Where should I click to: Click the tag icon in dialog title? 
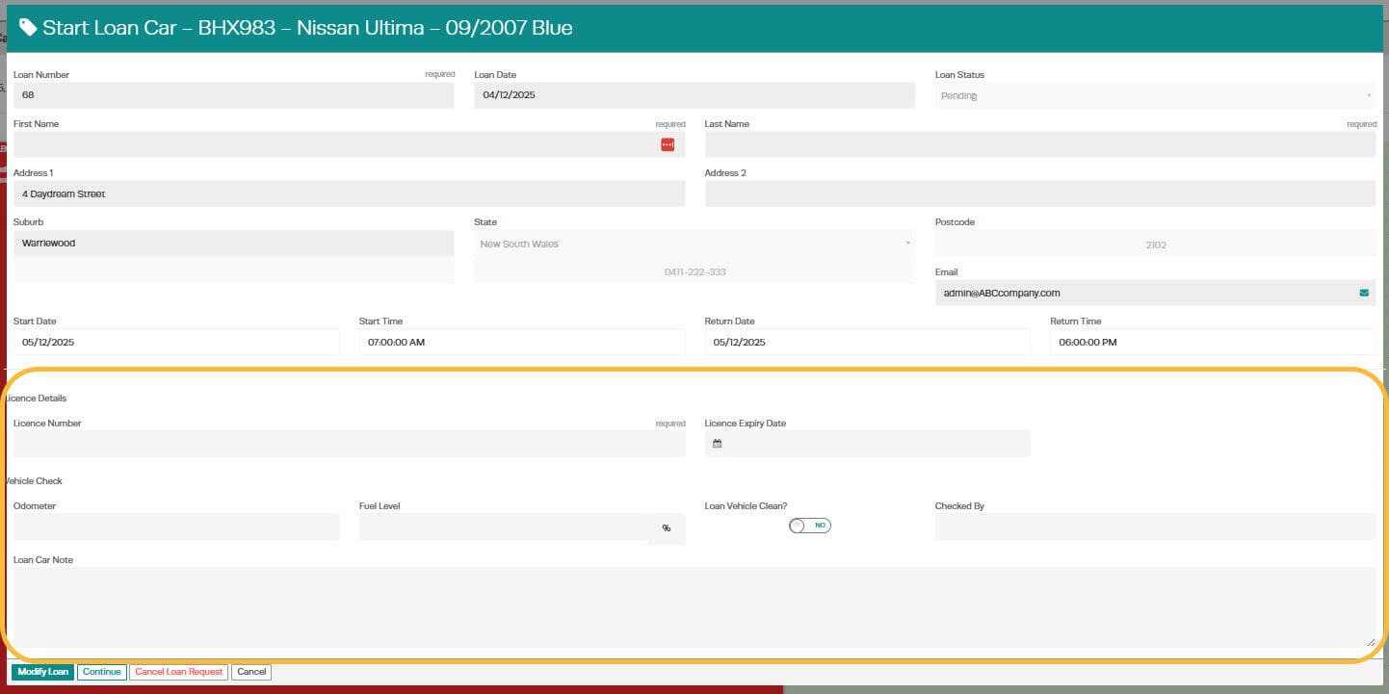coord(28,27)
